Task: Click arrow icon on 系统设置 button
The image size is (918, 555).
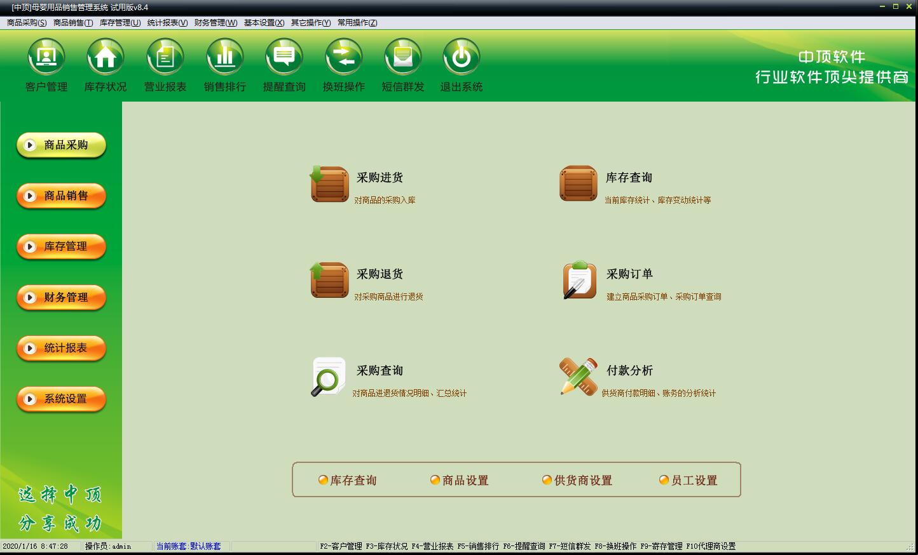Action: click(29, 399)
